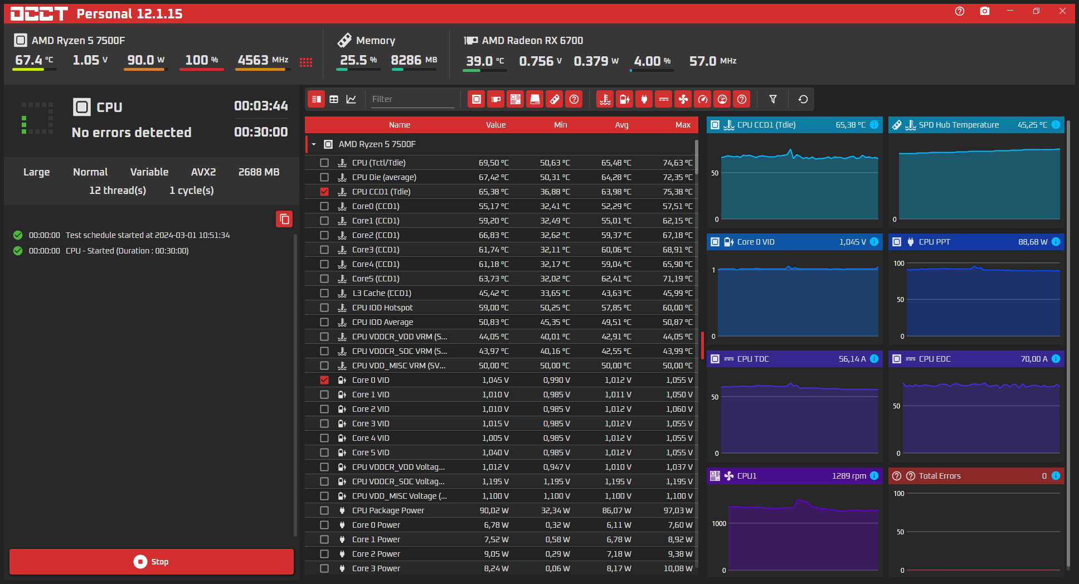Screen dimensions: 1079x584
Task: Sort the table by the Name column
Action: [400, 125]
